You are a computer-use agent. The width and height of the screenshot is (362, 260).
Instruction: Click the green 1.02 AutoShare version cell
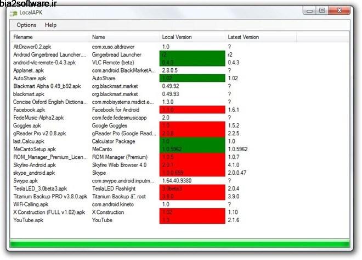coord(192,79)
